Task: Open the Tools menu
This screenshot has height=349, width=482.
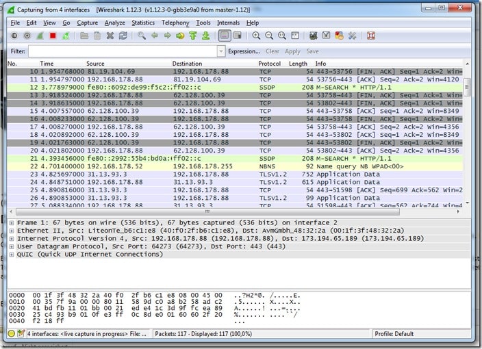Action: 203,23
